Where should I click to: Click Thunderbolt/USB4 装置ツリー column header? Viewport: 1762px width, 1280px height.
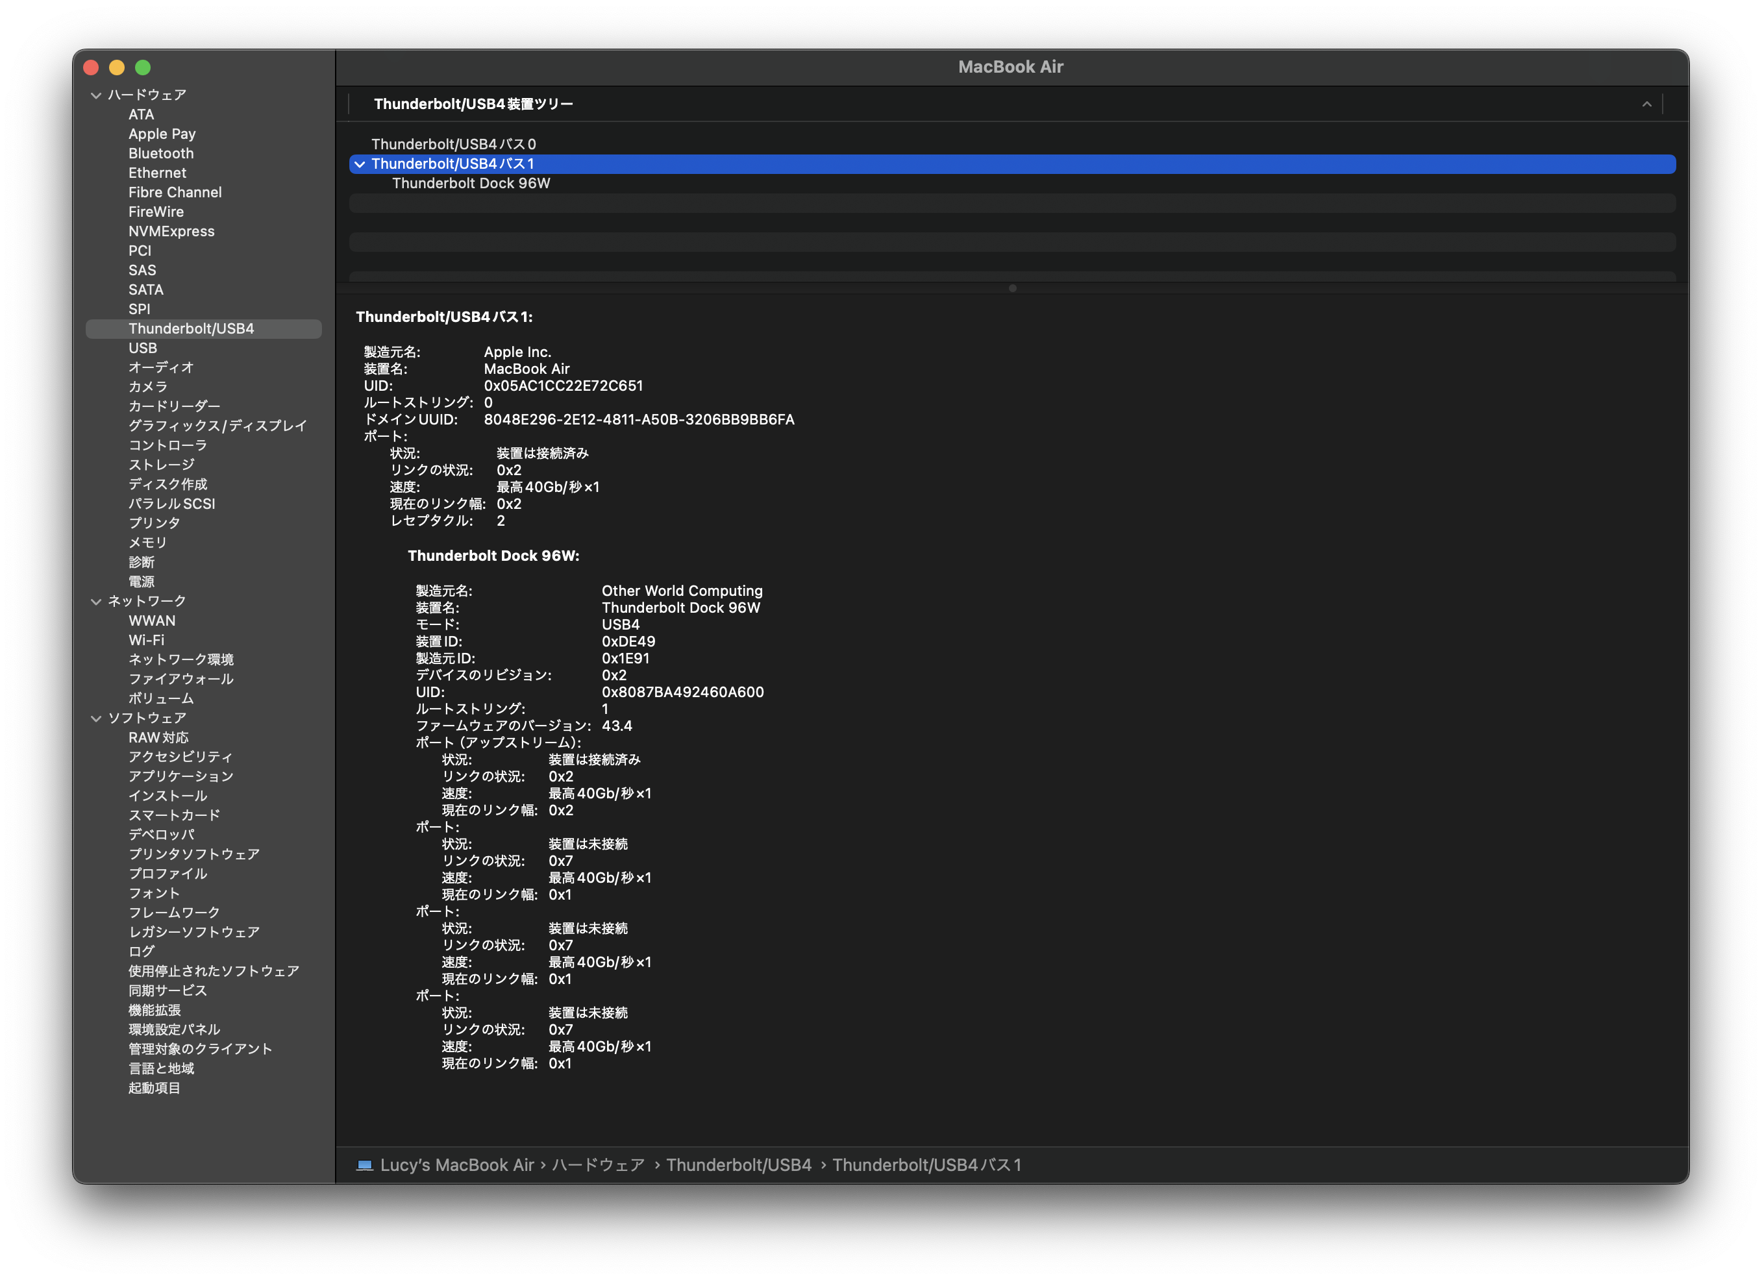473,104
